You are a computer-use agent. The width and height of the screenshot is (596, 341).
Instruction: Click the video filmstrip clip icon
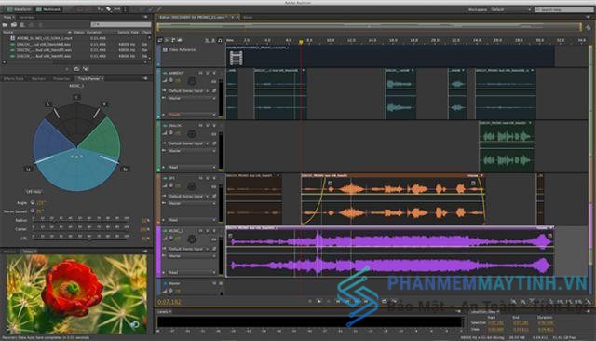236,58
